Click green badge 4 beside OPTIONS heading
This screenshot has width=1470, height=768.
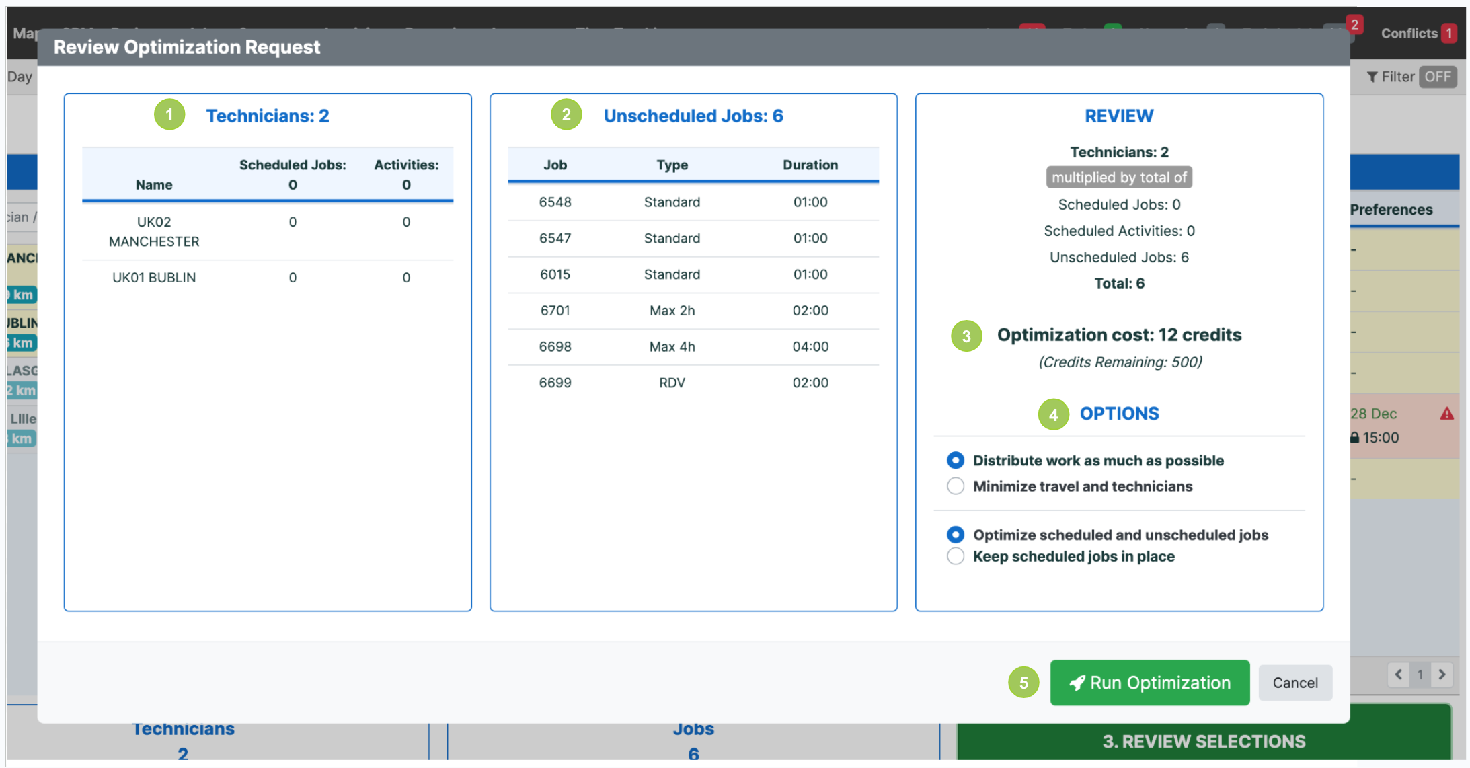click(x=1052, y=414)
